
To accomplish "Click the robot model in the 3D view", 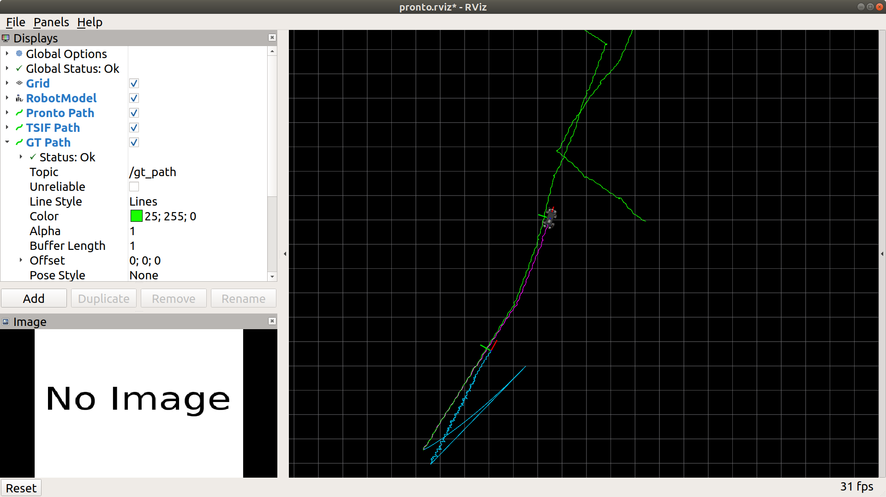I will (550, 218).
